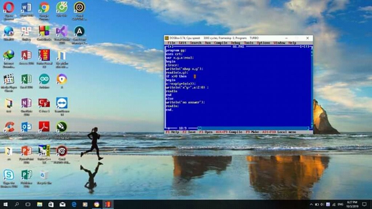Open the Access desktop shortcut

pyautogui.click(x=26, y=55)
